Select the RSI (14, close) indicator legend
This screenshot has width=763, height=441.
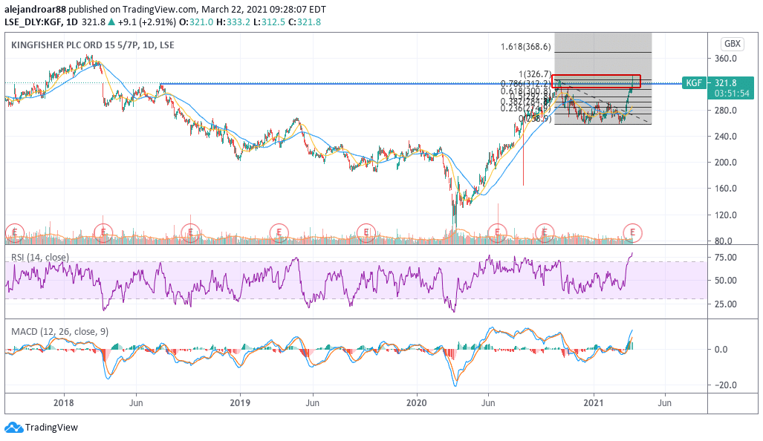click(40, 257)
